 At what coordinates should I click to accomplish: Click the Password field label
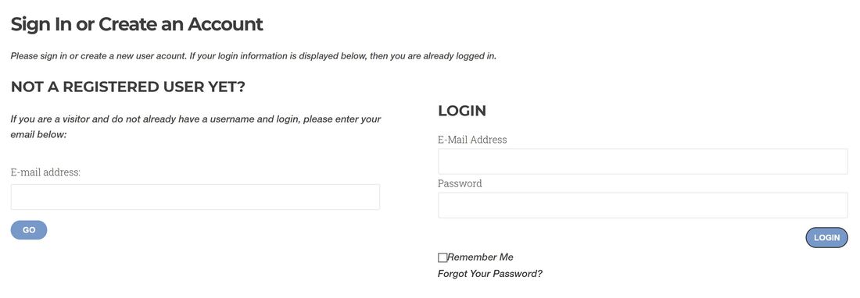pos(460,183)
